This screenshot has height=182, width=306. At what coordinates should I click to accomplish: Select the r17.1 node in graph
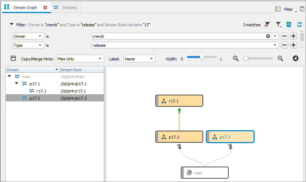[179, 101]
